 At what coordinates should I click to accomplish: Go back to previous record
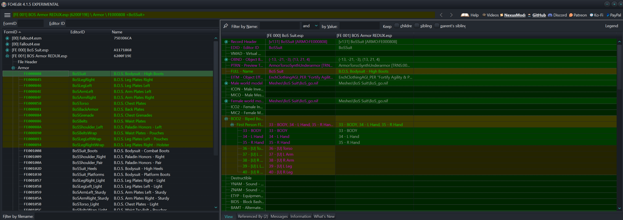(x=441, y=15)
